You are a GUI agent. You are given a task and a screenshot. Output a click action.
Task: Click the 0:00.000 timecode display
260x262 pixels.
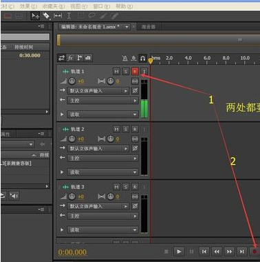coord(72,252)
